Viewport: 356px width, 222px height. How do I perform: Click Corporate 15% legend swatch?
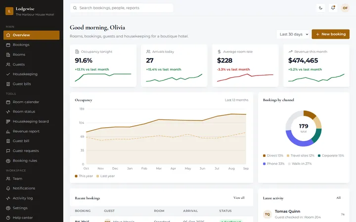pyautogui.click(x=319, y=155)
